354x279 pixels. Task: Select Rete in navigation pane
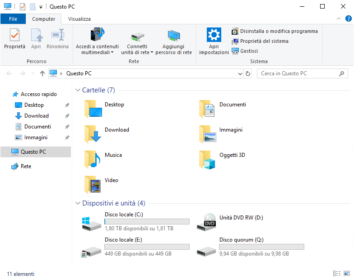click(x=21, y=166)
